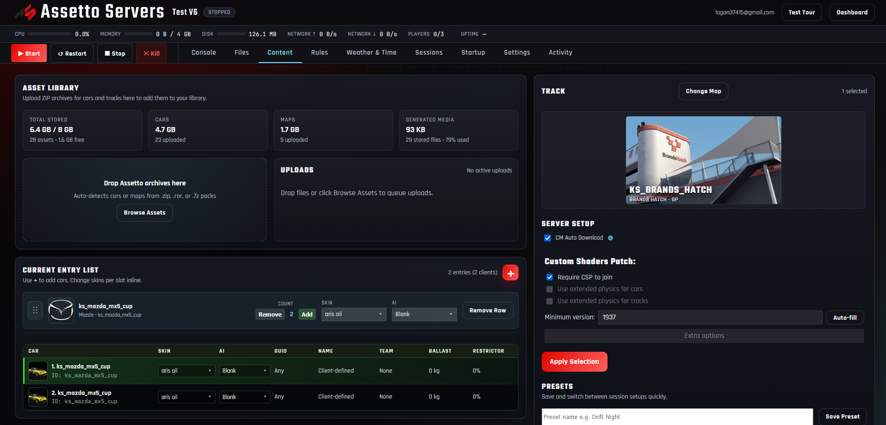Open the Sessions tab
This screenshot has width=886, height=425.
(x=429, y=53)
